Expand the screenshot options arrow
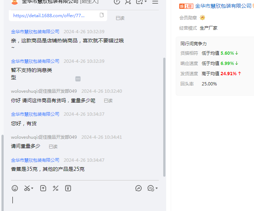254x211 pixels. point(32,188)
